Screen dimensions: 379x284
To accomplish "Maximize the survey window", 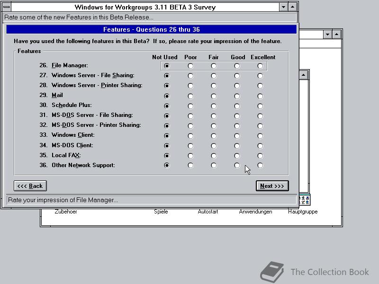I will pyautogui.click(x=292, y=7).
